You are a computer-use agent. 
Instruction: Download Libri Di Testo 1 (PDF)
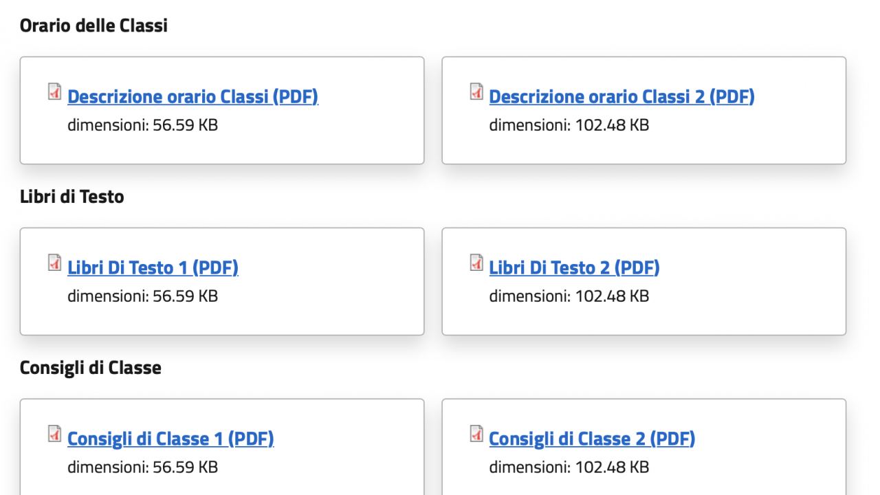click(x=153, y=268)
